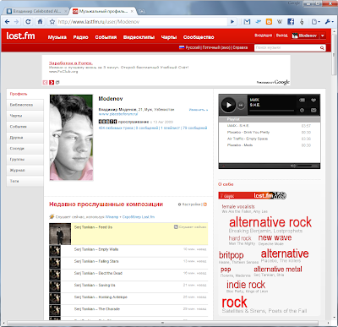Adjust the player volume slider

click(x=306, y=166)
